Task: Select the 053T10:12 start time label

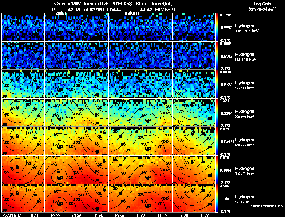Action: click(12, 216)
